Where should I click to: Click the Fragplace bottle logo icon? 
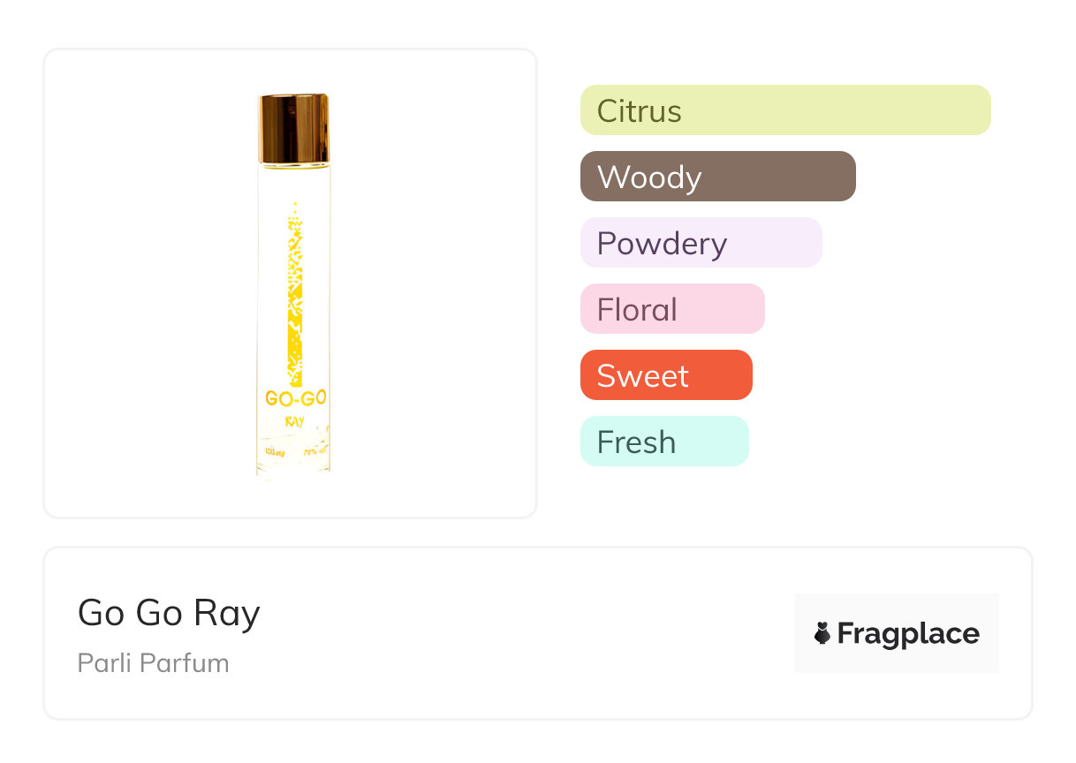click(x=822, y=633)
